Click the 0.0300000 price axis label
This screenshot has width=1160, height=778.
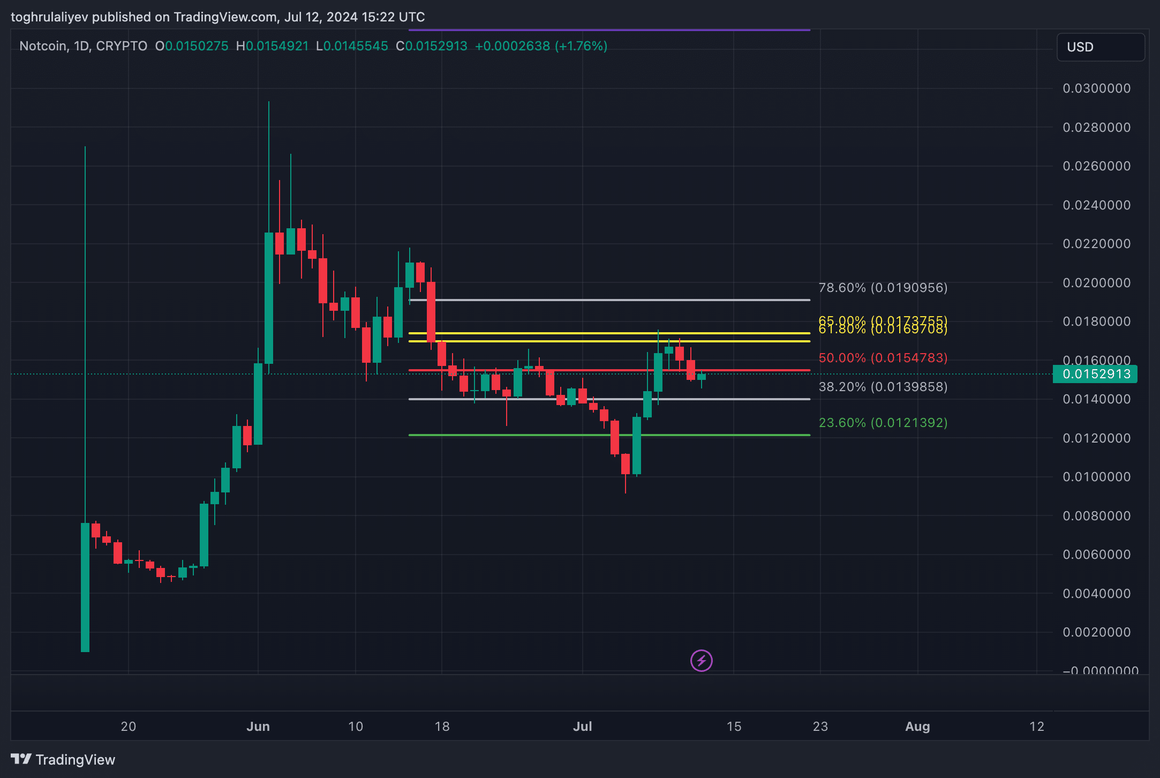click(x=1097, y=88)
